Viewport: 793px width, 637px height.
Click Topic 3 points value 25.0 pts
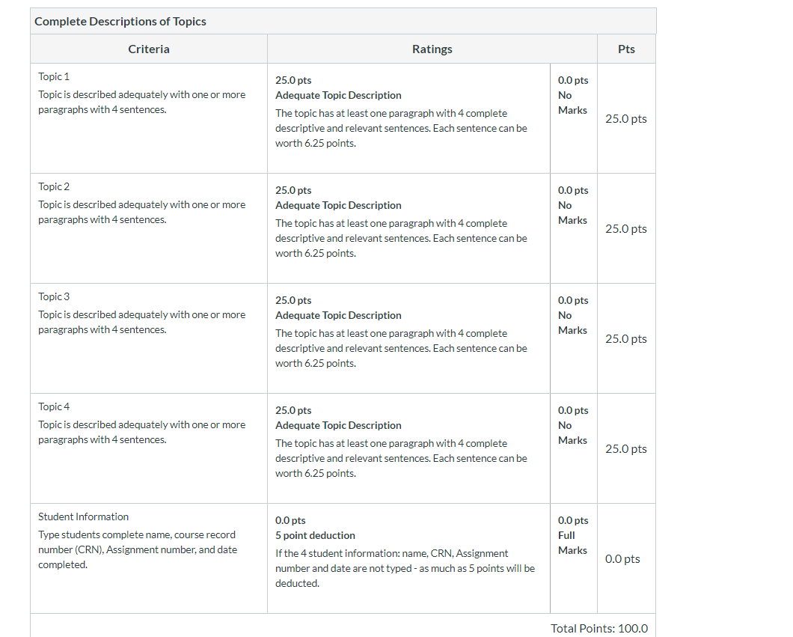626,339
